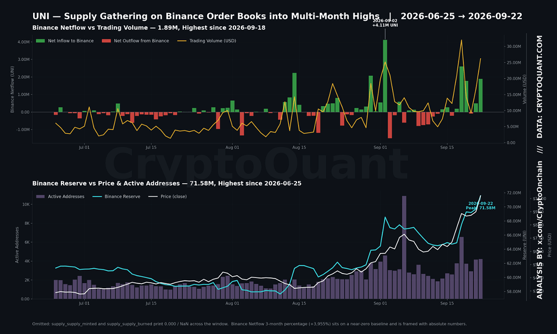Click the vertical 'DATA: CRYPTOQUANT.COM' credit

pos(540,86)
